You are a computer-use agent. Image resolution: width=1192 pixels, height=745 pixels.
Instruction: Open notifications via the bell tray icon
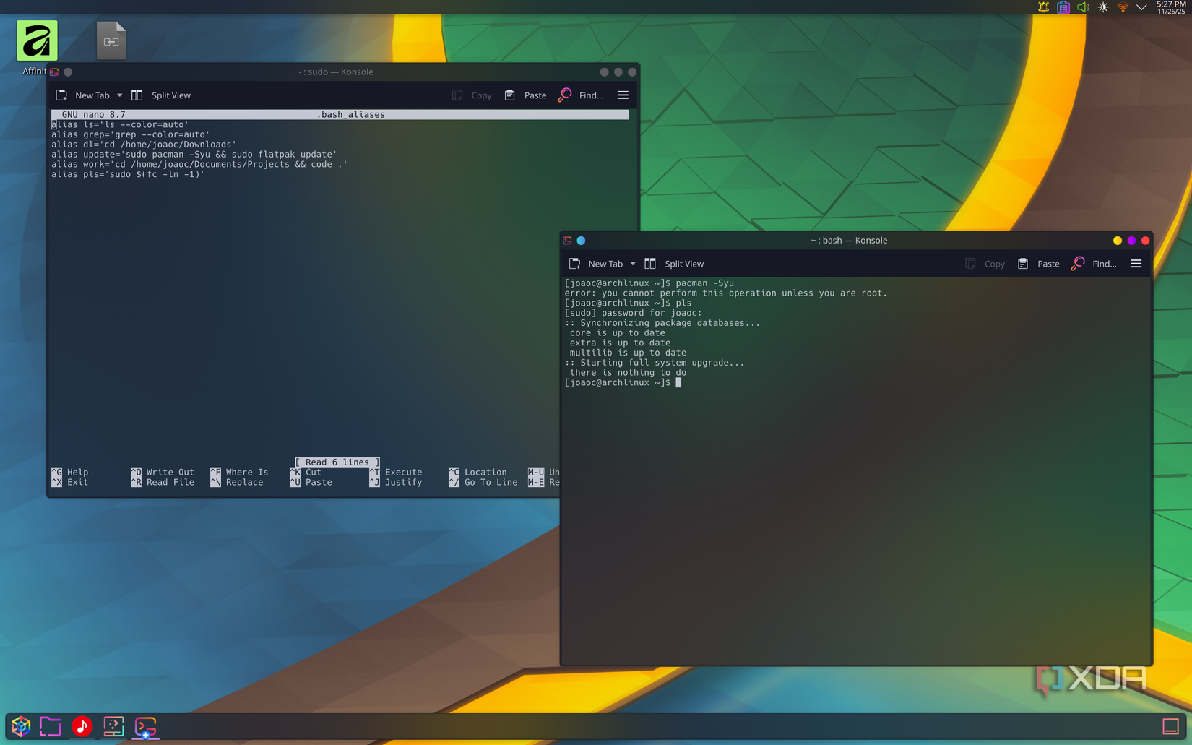[x=1042, y=7]
